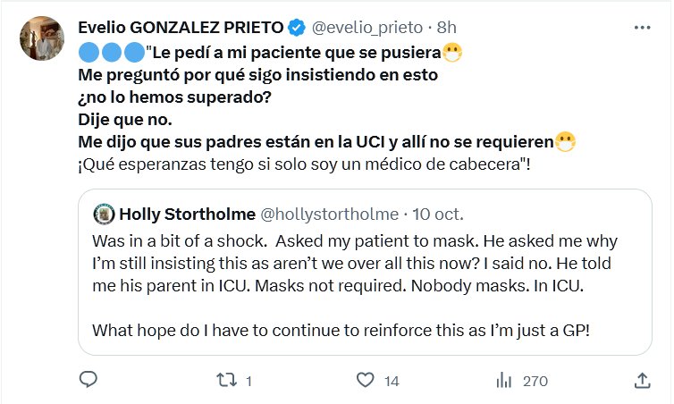Retweet this post using the repost icon
674x404 pixels.
pyautogui.click(x=227, y=380)
